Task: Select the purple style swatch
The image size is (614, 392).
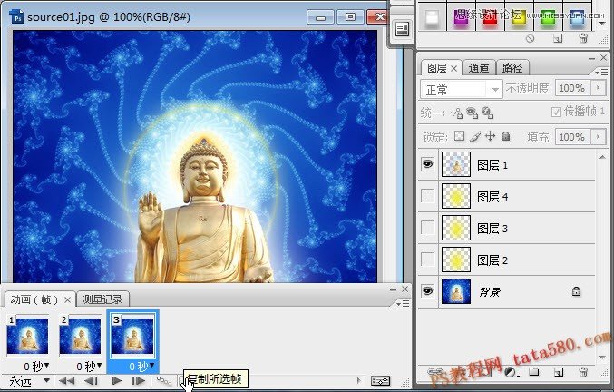Action: 462,17
